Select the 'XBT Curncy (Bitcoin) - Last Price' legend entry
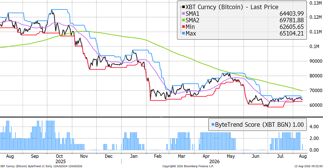Viewport: 323px width, 168px height. click(x=232, y=7)
